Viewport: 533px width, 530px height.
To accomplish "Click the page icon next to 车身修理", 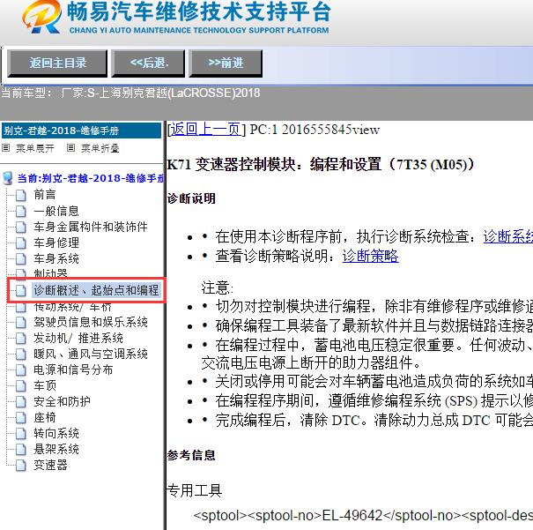I will 21,243.
